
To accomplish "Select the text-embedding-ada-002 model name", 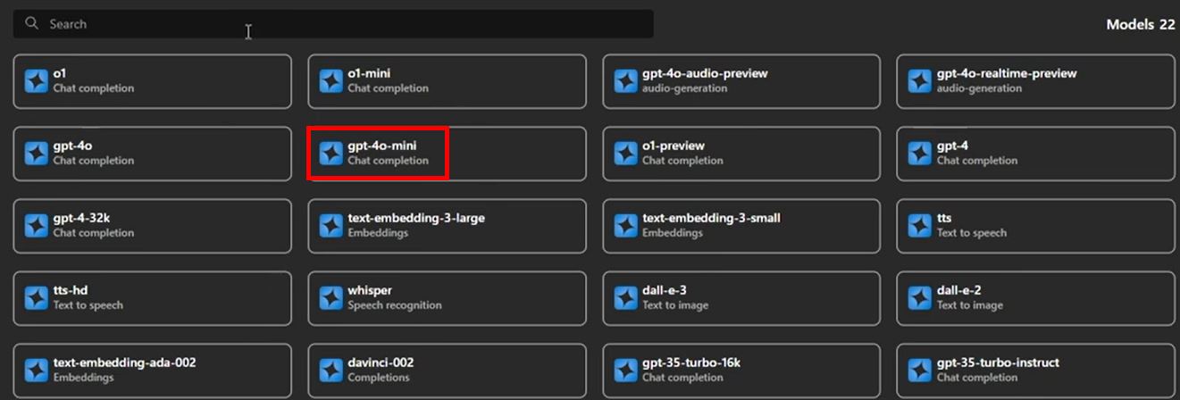I will pos(124,362).
